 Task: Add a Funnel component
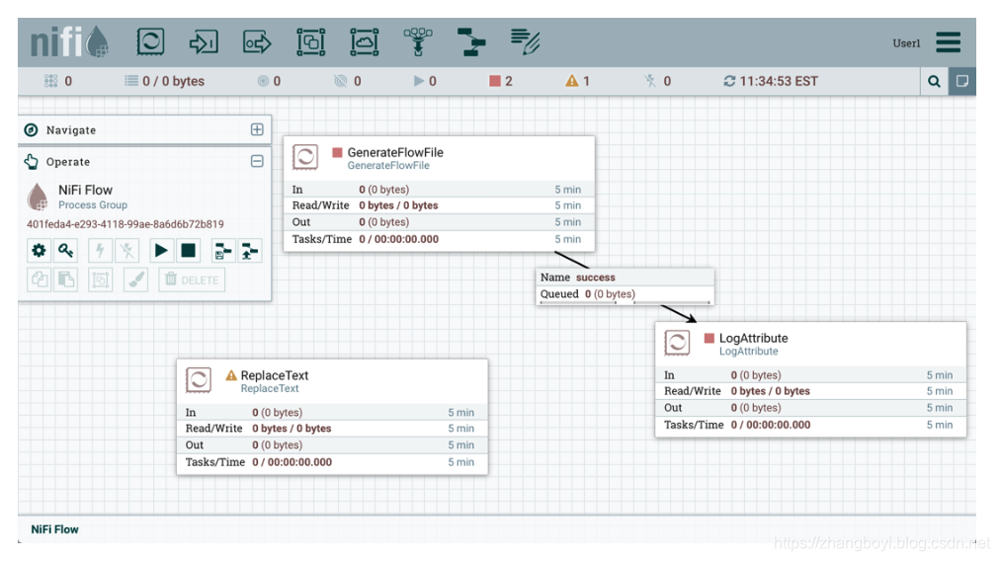coord(418,42)
